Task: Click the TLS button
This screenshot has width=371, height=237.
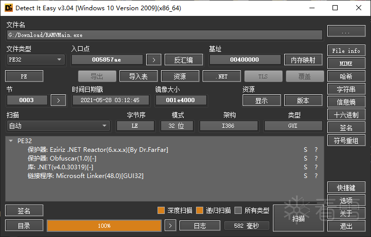Action: (263, 76)
